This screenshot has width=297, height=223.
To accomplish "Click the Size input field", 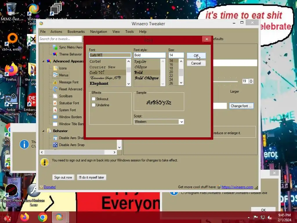I will [176, 55].
